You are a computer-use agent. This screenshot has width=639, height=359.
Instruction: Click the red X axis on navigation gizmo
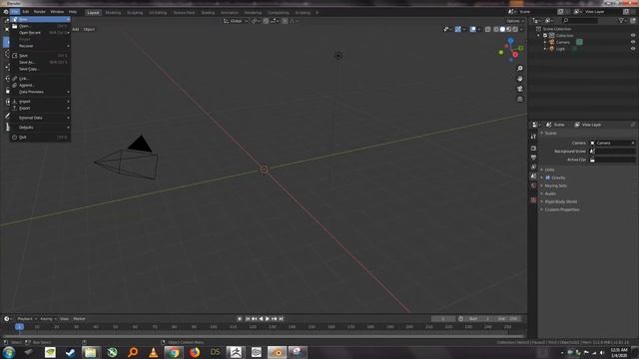515,55
